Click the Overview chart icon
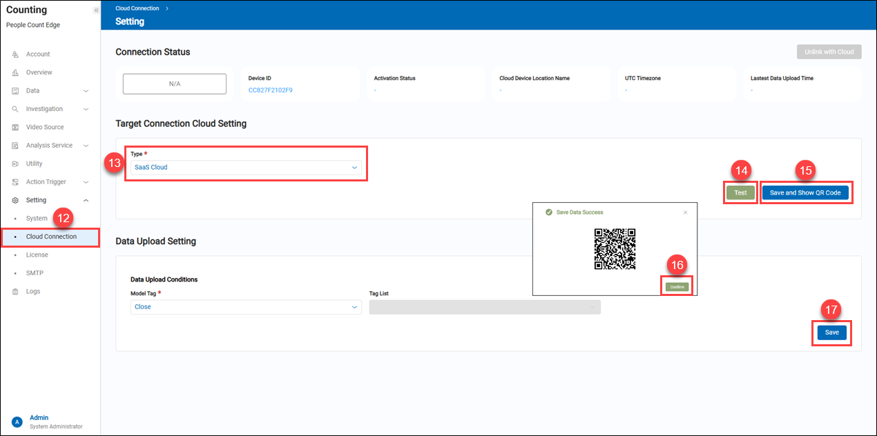The width and height of the screenshot is (877, 436). tap(15, 72)
